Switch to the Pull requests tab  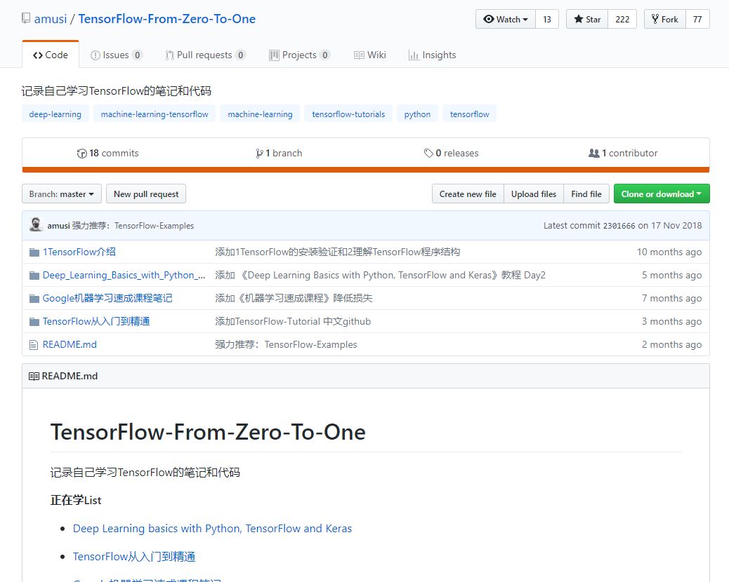205,55
